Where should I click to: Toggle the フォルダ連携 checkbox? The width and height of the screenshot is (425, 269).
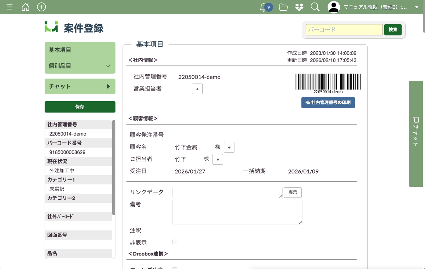[175, 268]
